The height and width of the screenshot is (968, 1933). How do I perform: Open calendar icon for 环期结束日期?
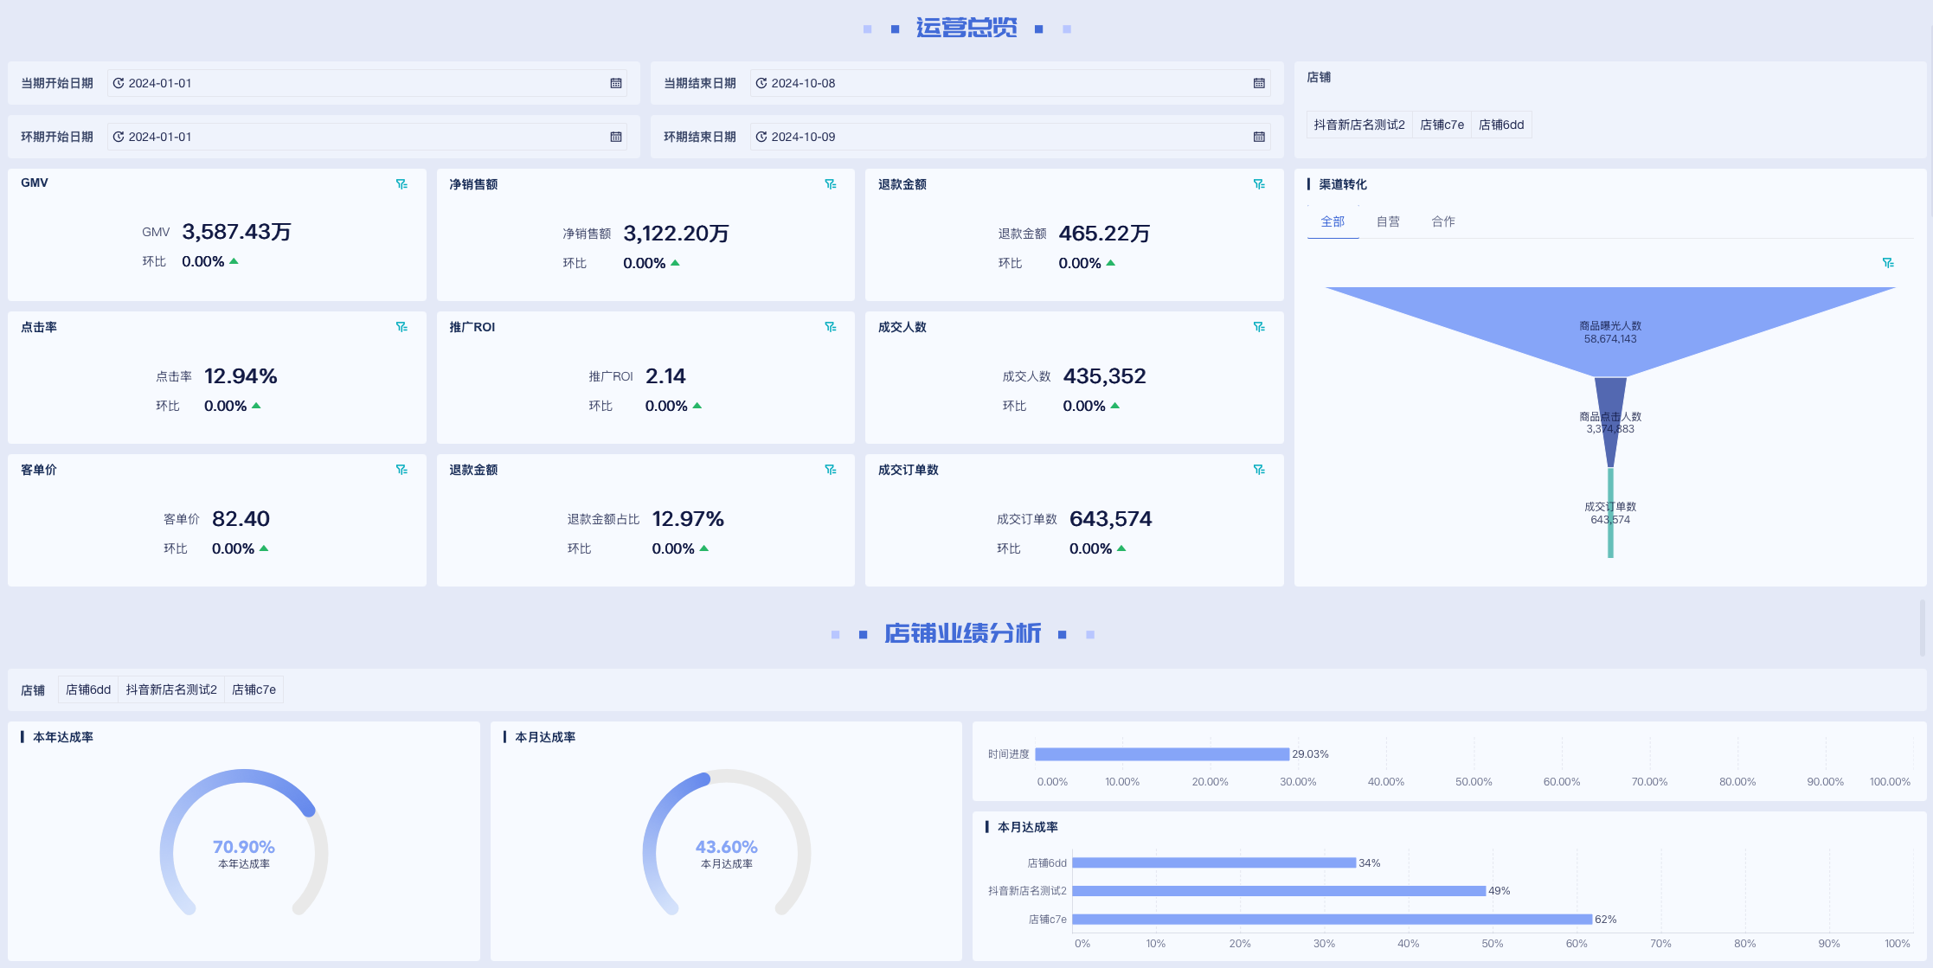pos(1259,137)
